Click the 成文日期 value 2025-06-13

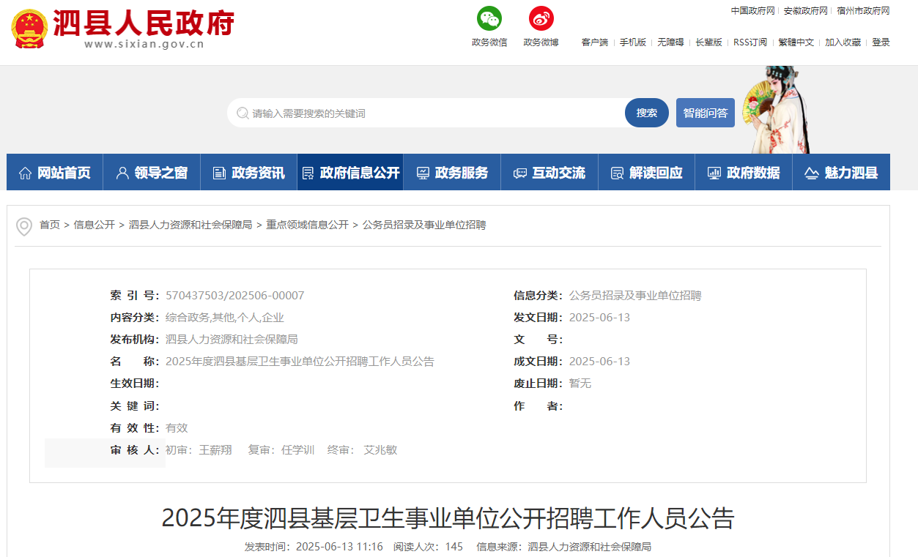(599, 362)
